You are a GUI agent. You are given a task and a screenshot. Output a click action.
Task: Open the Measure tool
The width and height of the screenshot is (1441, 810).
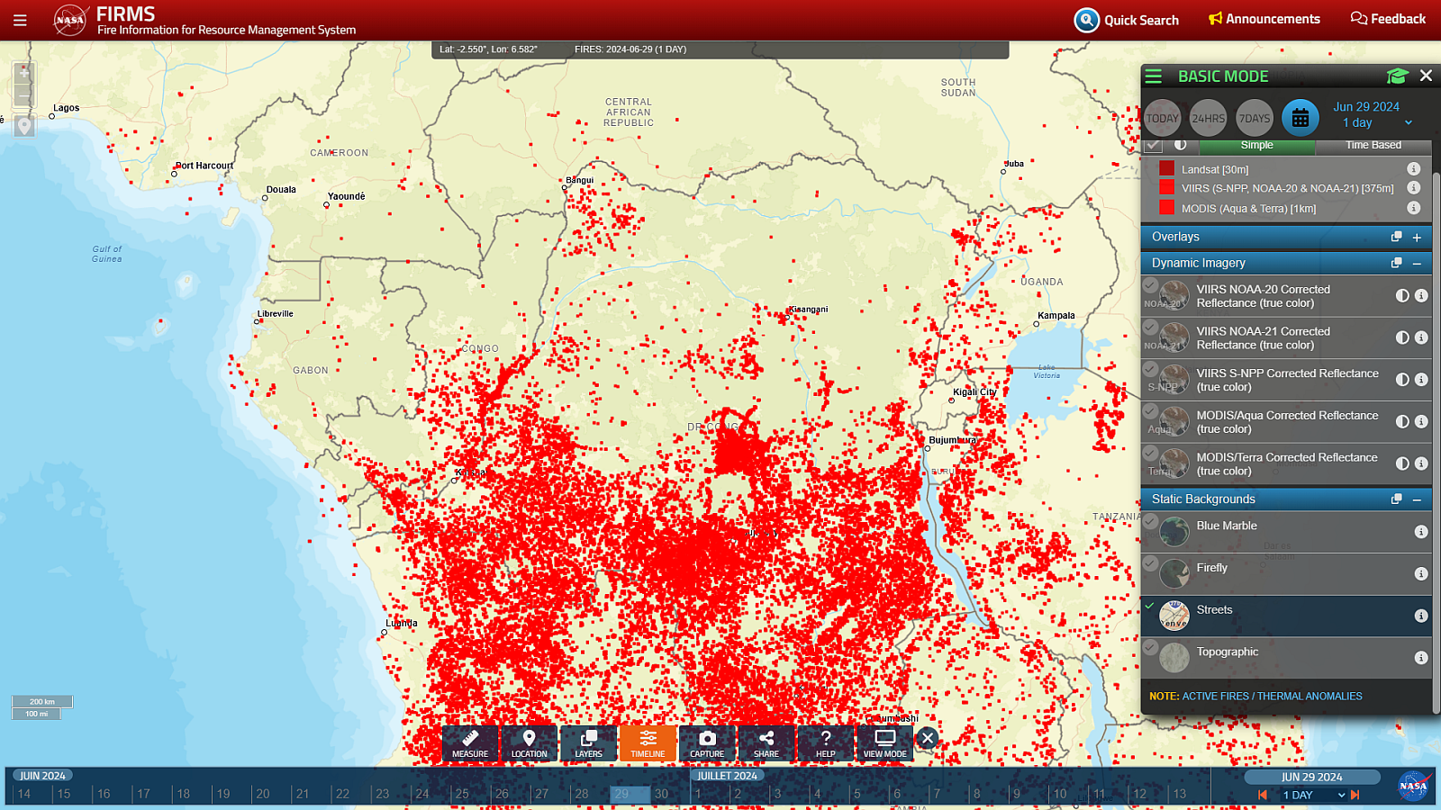pos(470,743)
